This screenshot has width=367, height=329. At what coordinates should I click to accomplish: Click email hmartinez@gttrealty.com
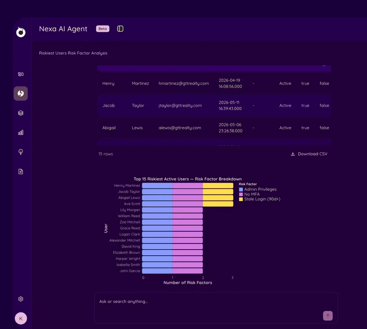tap(184, 83)
